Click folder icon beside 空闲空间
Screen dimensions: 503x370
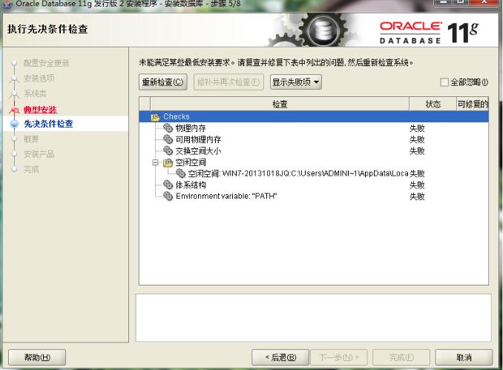(168, 162)
